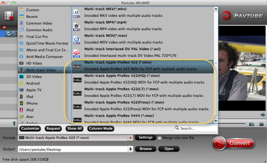
Task: Open the Output path dropdown arrows
Action: pyautogui.click(x=130, y=149)
